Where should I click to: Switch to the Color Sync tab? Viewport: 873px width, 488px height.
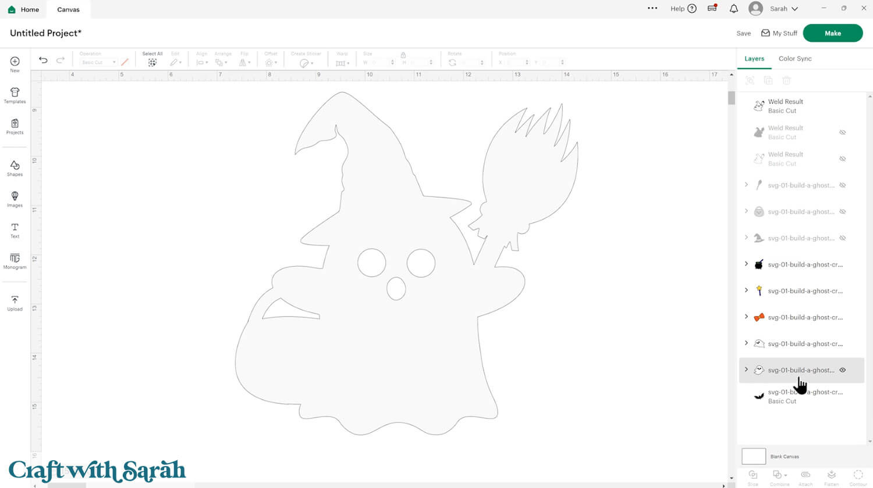click(x=794, y=59)
